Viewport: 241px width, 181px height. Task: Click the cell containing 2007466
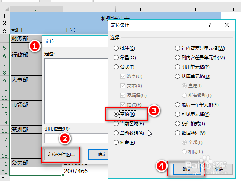85,171
